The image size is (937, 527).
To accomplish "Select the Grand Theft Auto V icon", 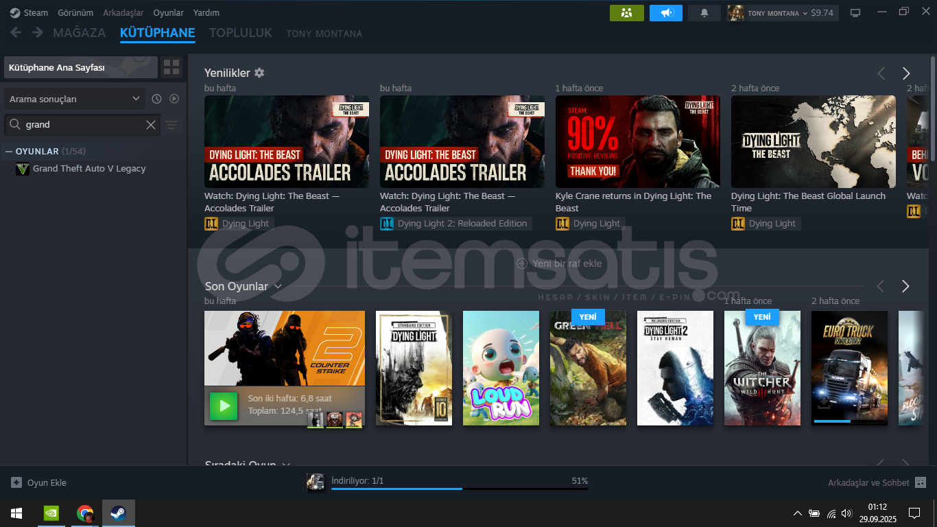I will click(23, 169).
